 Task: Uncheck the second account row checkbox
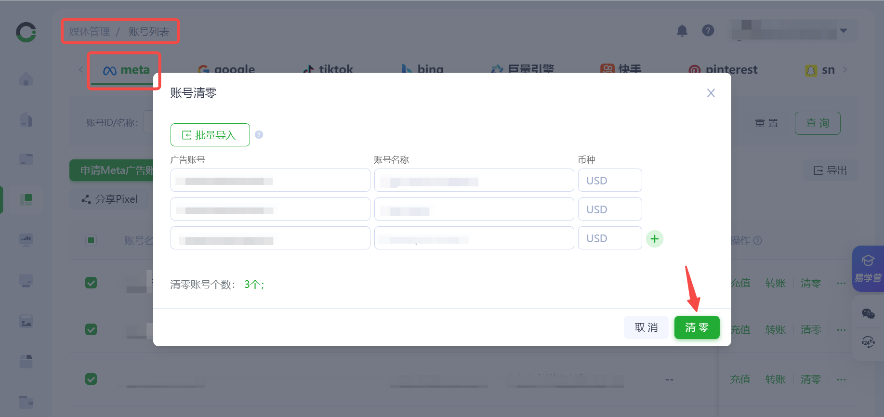tap(91, 329)
